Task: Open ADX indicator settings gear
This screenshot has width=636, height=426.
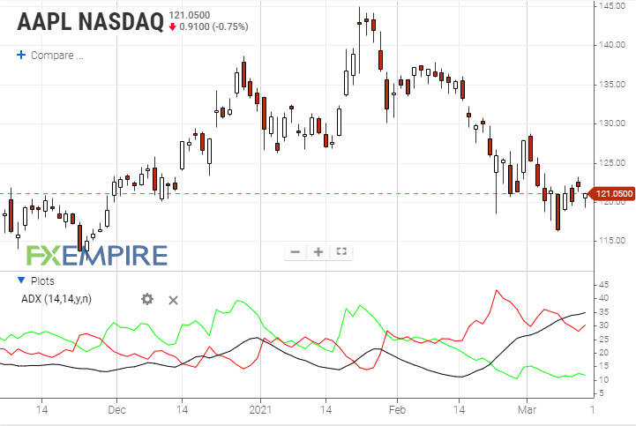Action: 147,299
